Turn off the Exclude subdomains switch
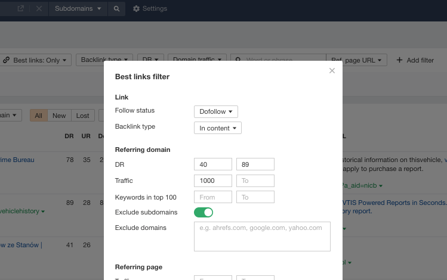 pyautogui.click(x=204, y=212)
